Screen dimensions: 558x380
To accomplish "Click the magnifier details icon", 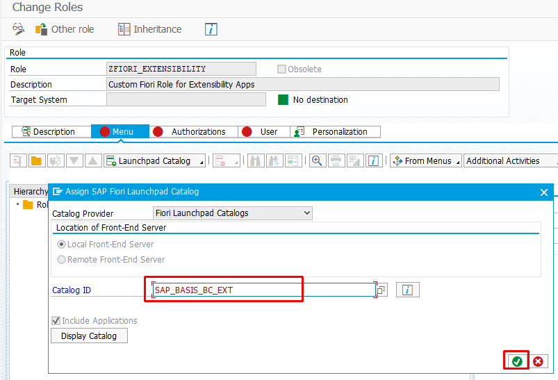I will (318, 161).
